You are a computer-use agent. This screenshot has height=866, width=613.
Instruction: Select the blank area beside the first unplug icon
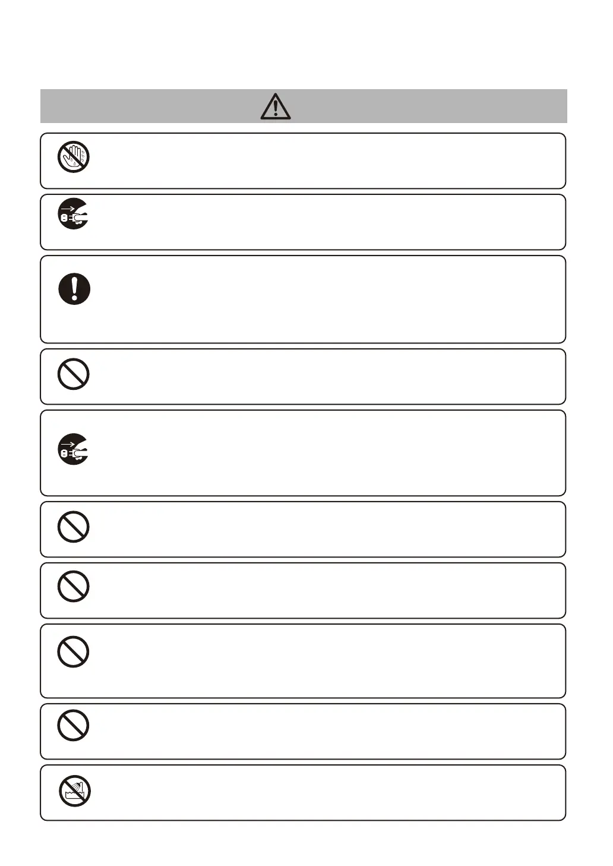click(x=327, y=222)
